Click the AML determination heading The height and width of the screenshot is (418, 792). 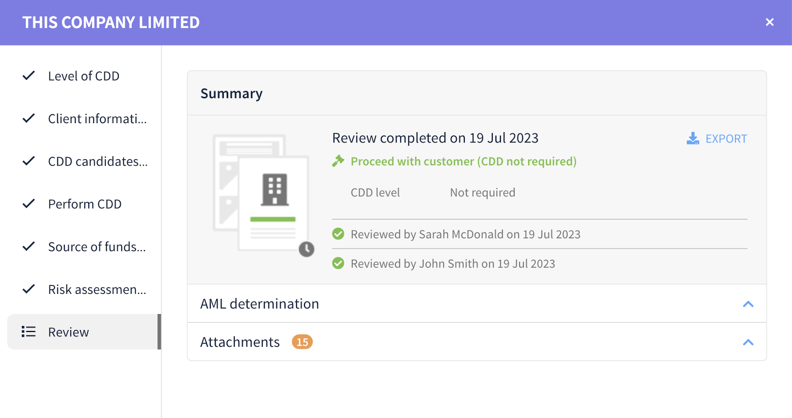(259, 304)
